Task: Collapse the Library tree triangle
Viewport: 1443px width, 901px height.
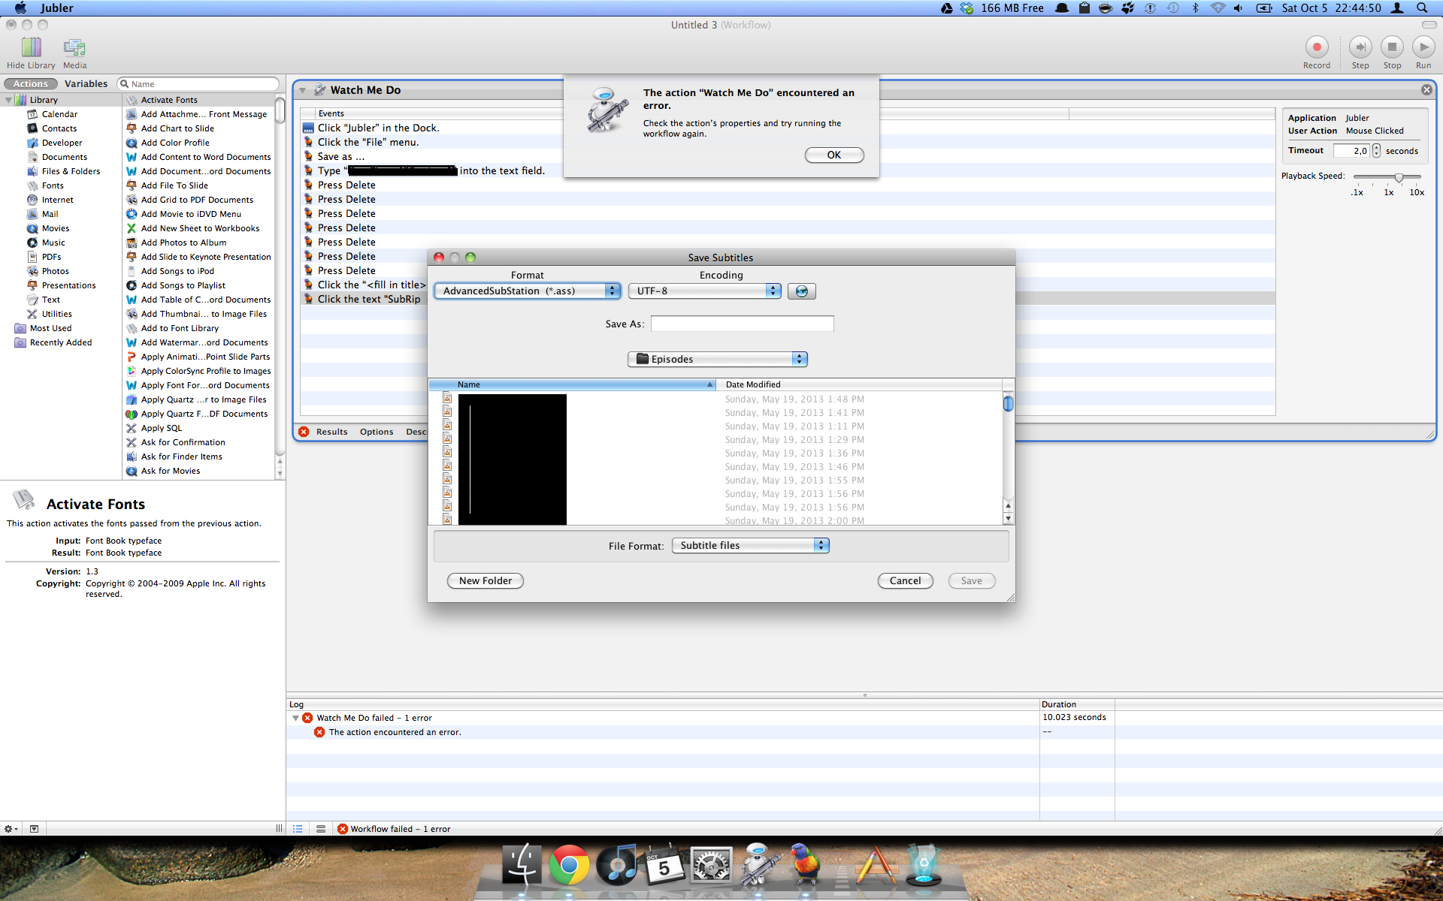Action: [x=9, y=100]
